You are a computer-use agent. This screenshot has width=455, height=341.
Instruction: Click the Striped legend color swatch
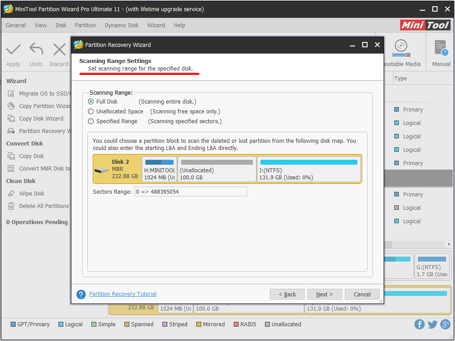(x=165, y=324)
